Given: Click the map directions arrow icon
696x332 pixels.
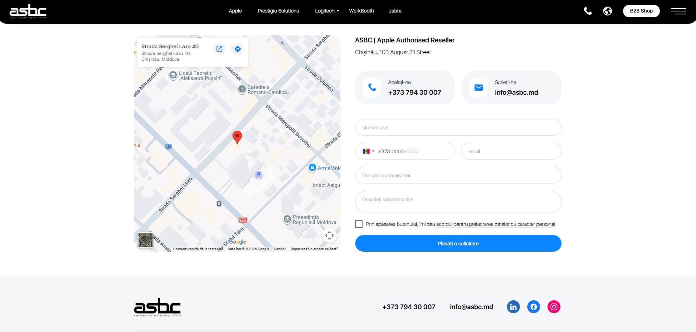Looking at the screenshot, I should pyautogui.click(x=238, y=49).
